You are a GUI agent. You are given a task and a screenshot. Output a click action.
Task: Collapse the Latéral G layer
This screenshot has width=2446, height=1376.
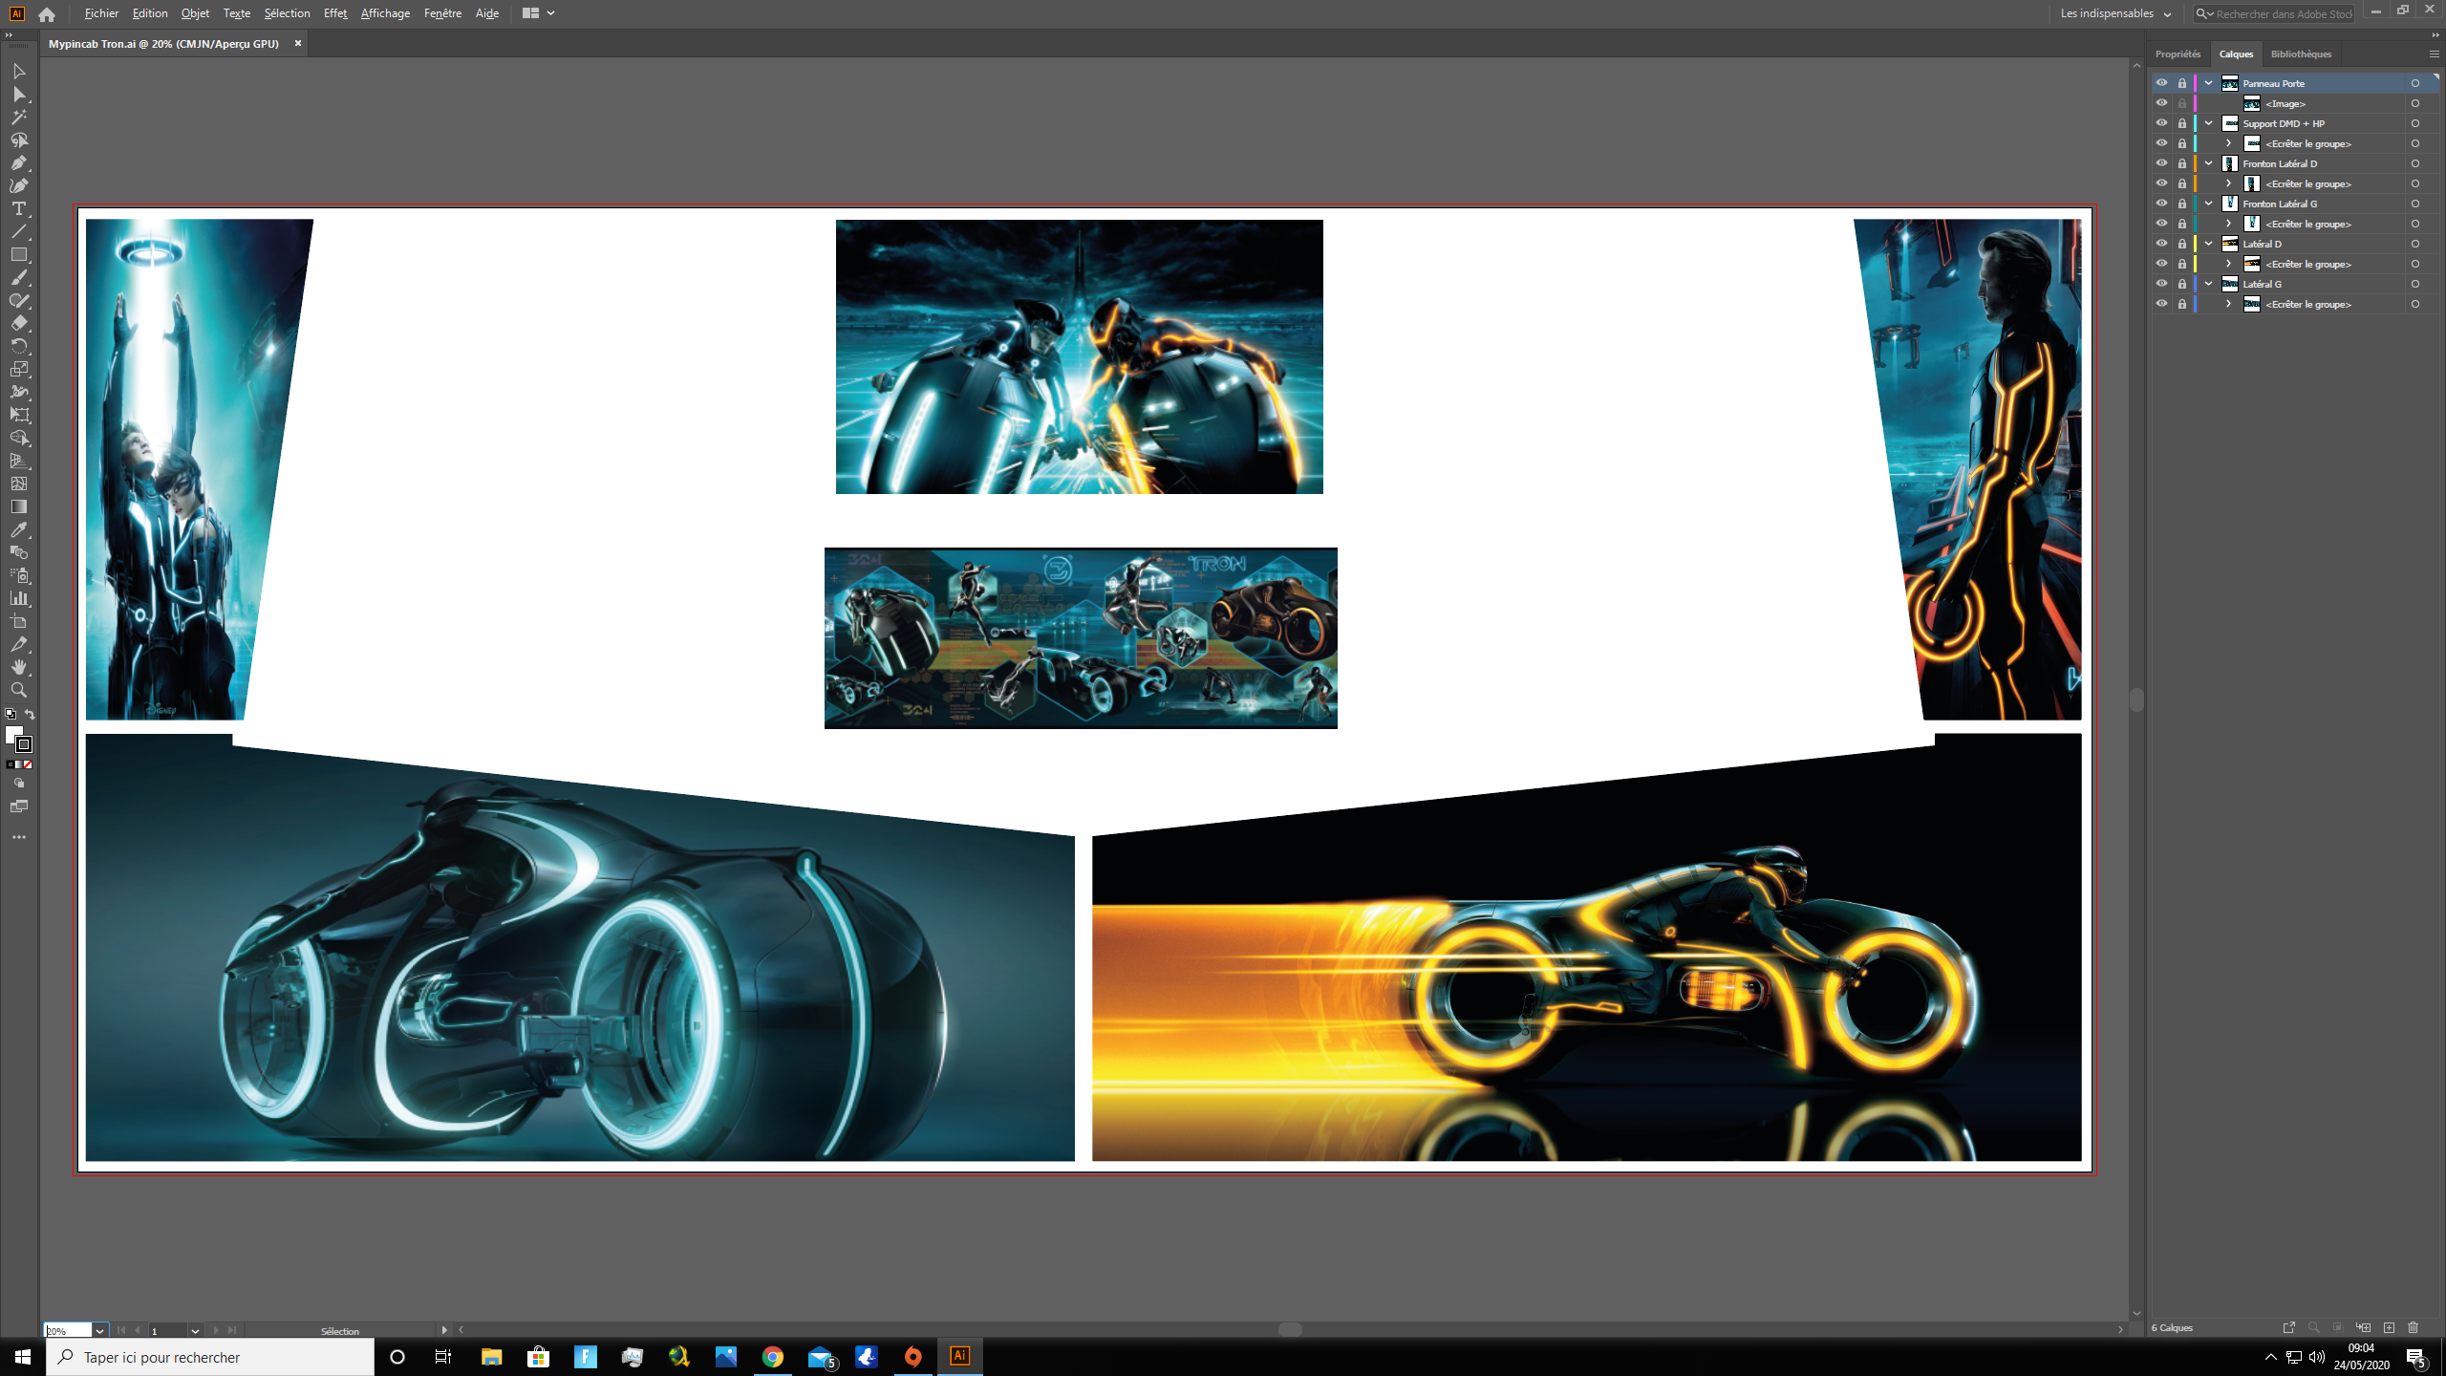(2209, 284)
